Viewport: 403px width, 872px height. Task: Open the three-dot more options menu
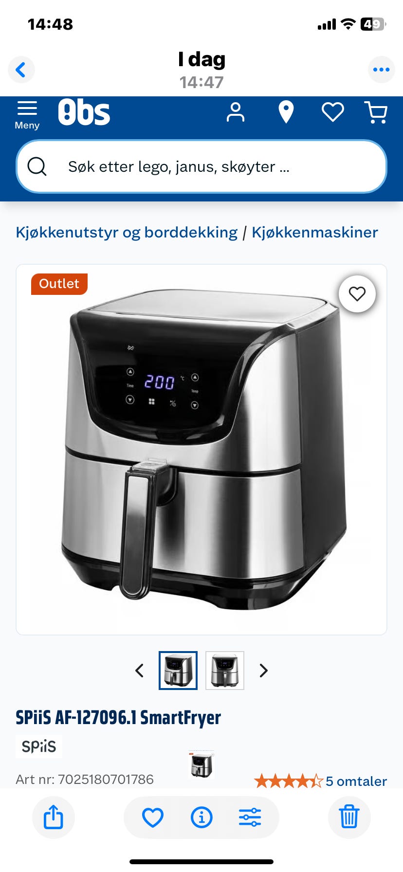(x=381, y=70)
